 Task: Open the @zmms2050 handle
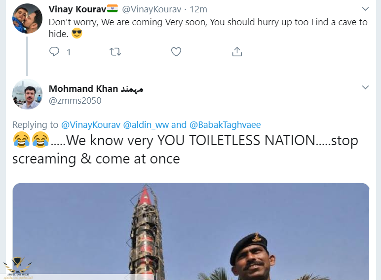[75, 101]
